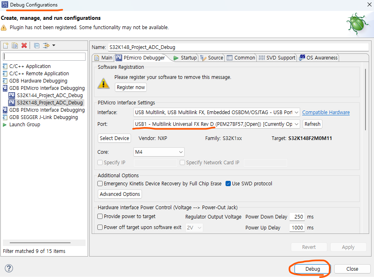Viewport: 374px width, 278px height.
Task: Open the Source tab
Action: point(212,58)
